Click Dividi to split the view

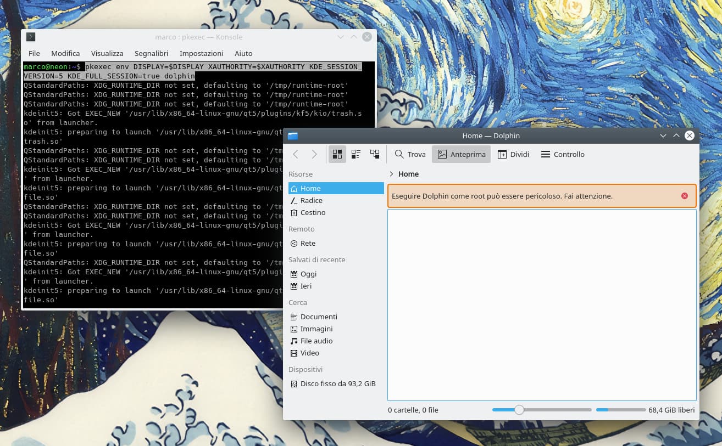pyautogui.click(x=513, y=154)
